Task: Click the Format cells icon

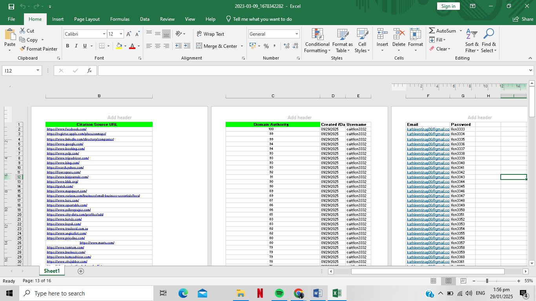Action: click(415, 34)
